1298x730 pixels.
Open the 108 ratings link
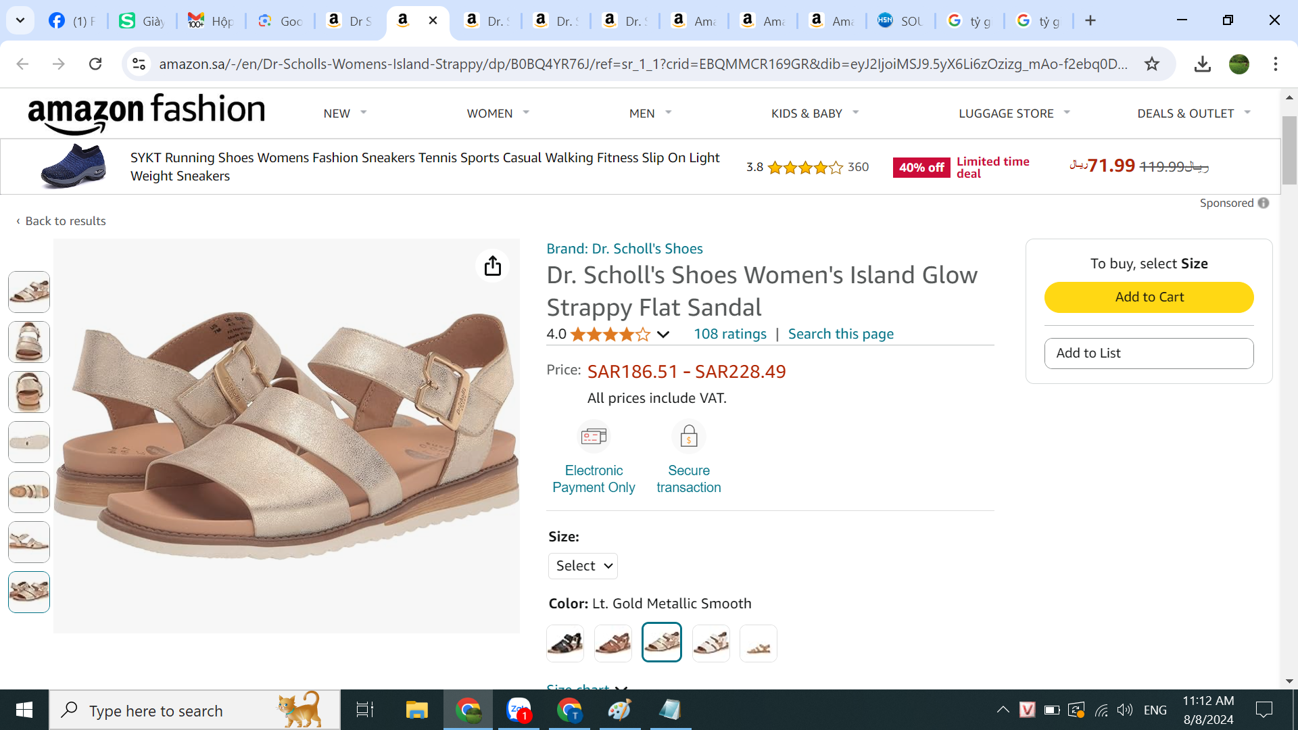pos(729,334)
